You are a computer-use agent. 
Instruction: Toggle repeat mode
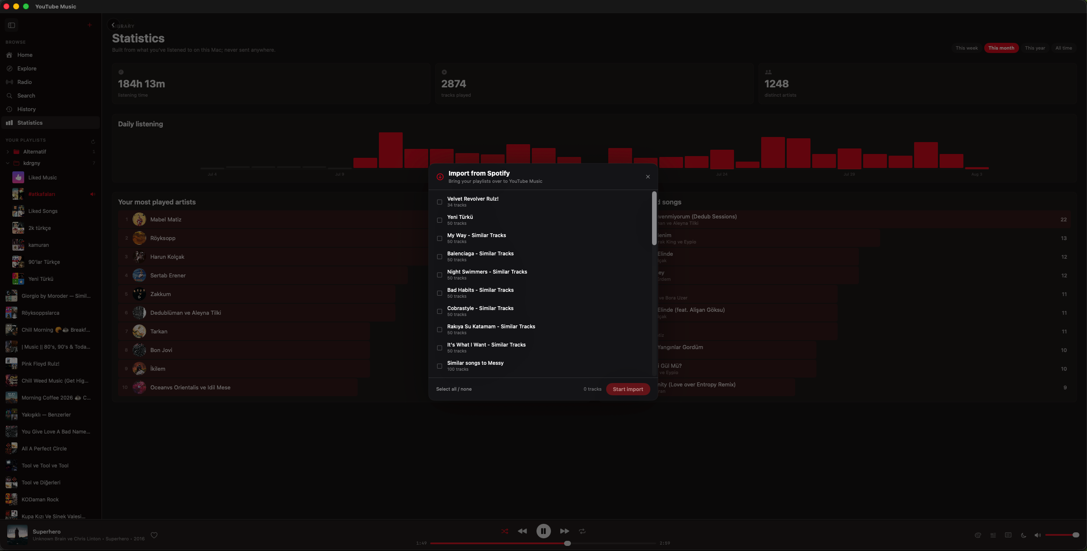tap(582, 531)
